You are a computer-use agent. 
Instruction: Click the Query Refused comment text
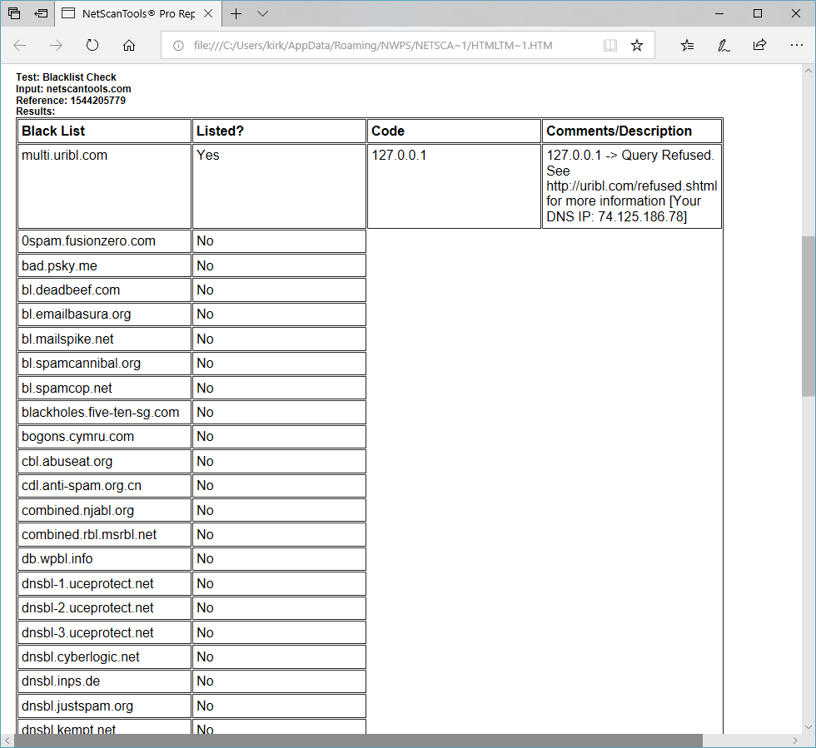click(632, 186)
